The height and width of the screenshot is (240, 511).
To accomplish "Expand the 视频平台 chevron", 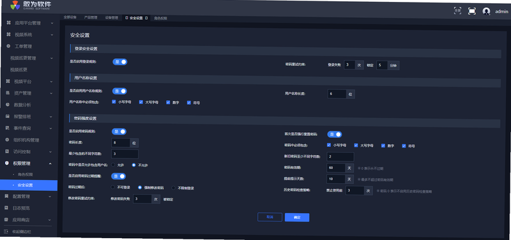I will 51,82.
